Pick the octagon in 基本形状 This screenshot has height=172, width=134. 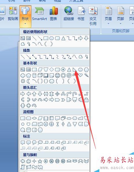63,70
